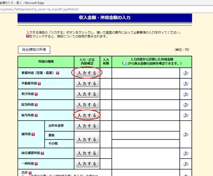Open pink help icon next to 合計
Image resolution: width=213 pixels, height=176 pixels.
[x=30, y=173]
